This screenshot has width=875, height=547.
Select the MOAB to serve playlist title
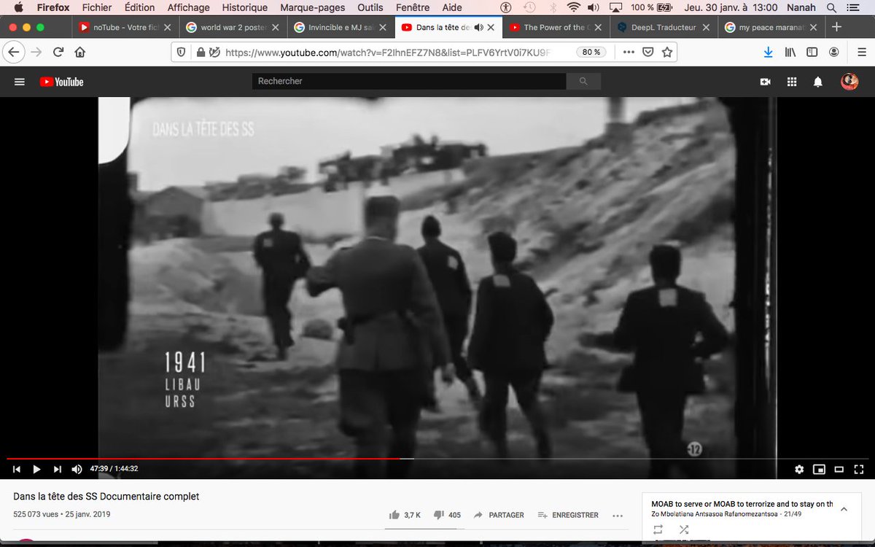pyautogui.click(x=742, y=504)
